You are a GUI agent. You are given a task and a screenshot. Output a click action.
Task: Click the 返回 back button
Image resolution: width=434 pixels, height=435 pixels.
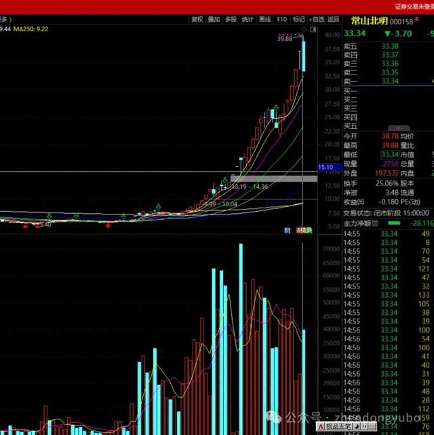[333, 20]
